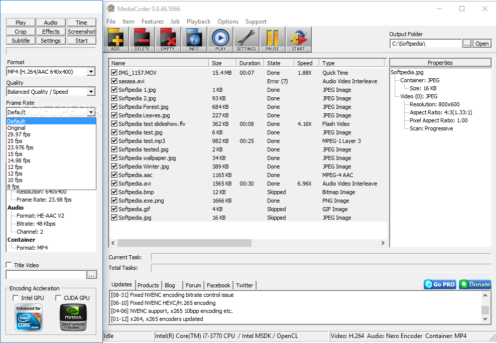Click the PLAY toolbar icon
This screenshot has width=497, height=343.
[x=220, y=40]
